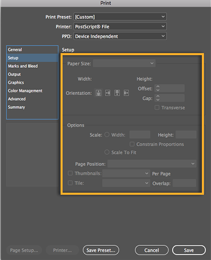The width and height of the screenshot is (211, 260).
Task: Open the Print Preset dropdown
Action: [x=120, y=17]
